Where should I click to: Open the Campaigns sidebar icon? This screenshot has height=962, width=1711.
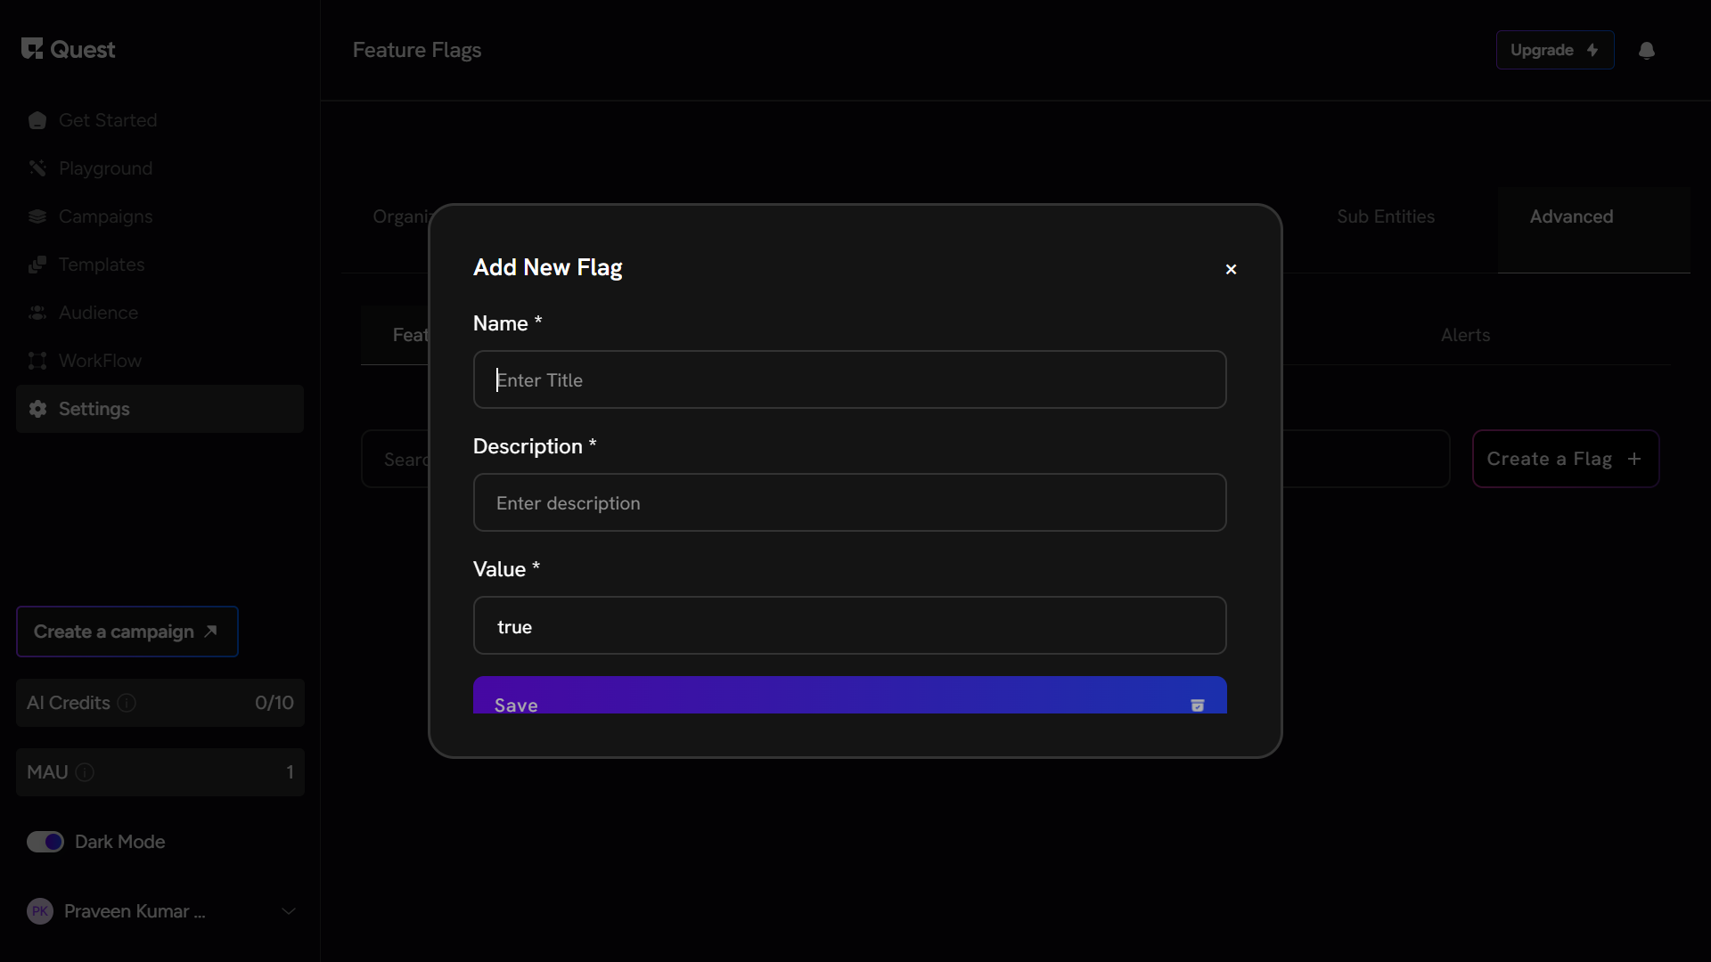click(x=37, y=216)
